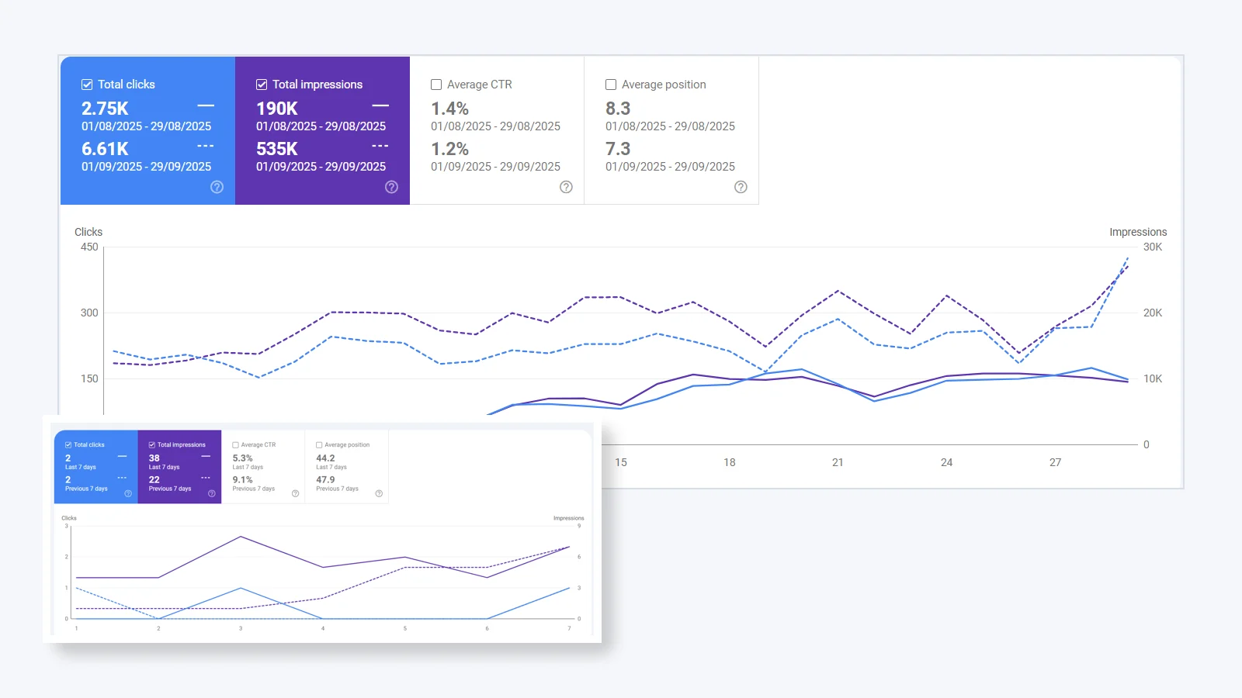
Task: Click the 30K label on the Impressions axis
Action: [1153, 247]
